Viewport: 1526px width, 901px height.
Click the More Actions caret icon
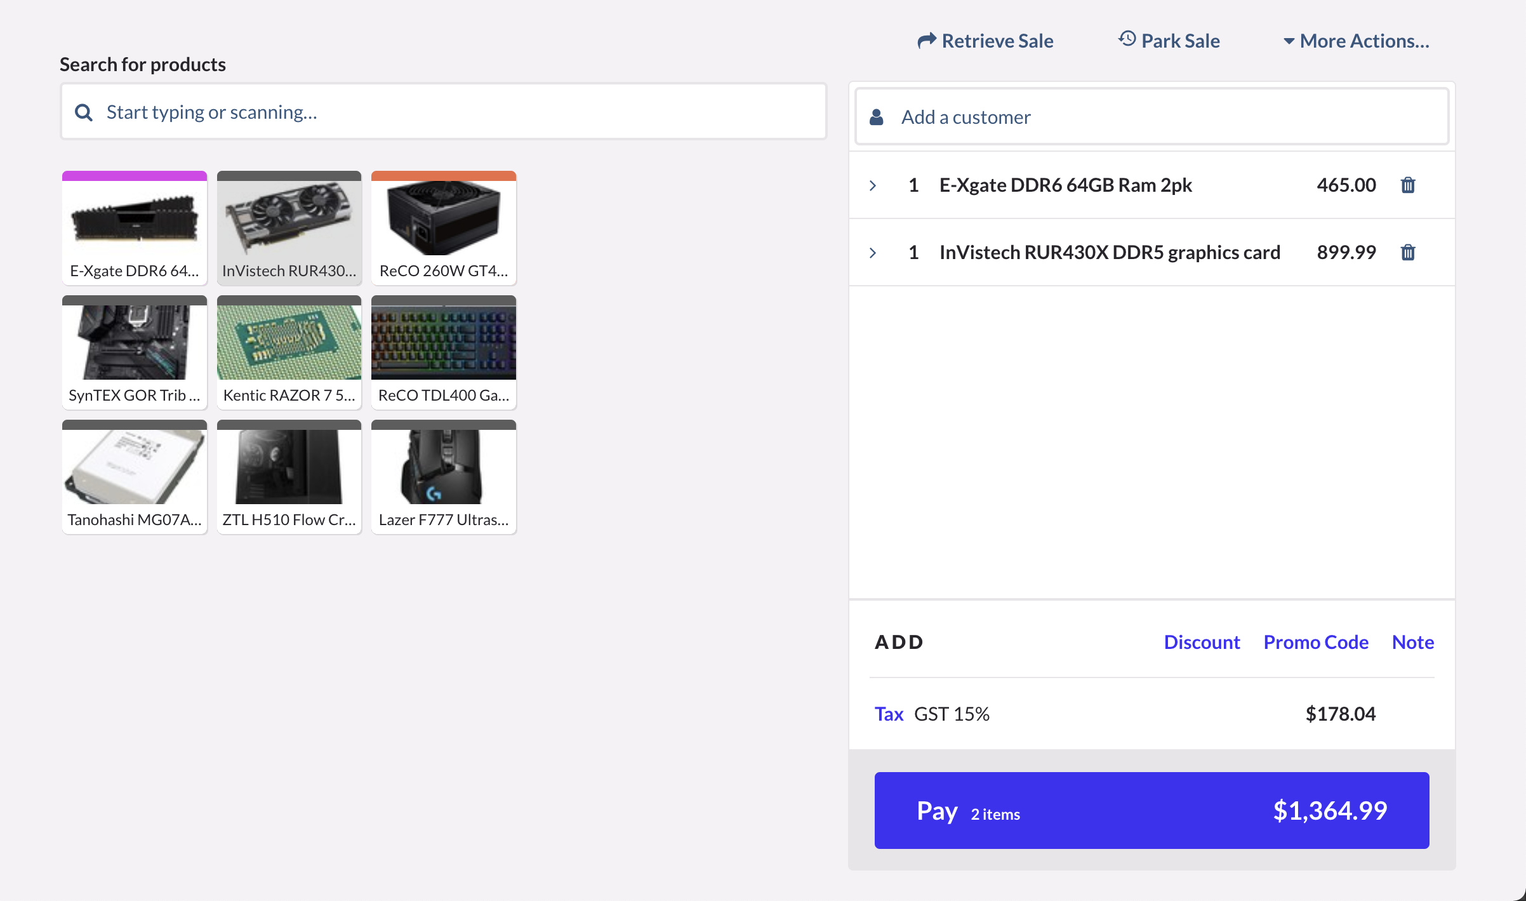[1290, 41]
